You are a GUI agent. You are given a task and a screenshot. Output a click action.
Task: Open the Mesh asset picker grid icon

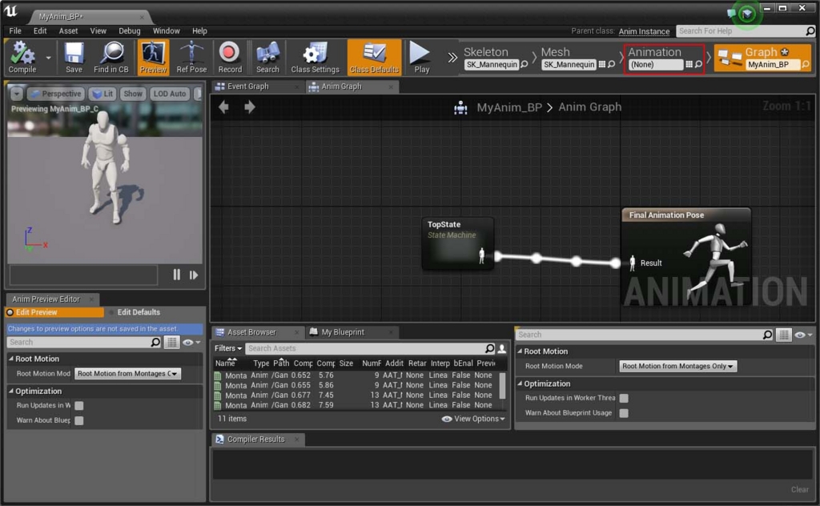[x=602, y=64]
